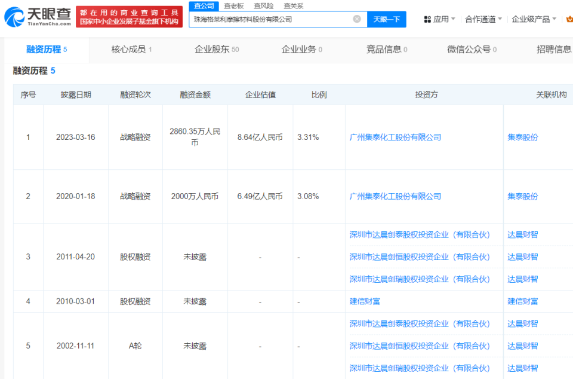The width and height of the screenshot is (573, 379).
Task: Clear search box using the × icon
Action: click(x=357, y=19)
